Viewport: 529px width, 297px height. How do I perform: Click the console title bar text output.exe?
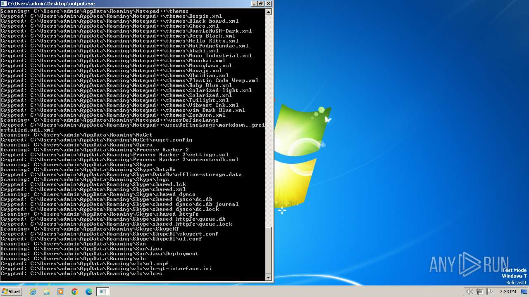click(51, 3)
